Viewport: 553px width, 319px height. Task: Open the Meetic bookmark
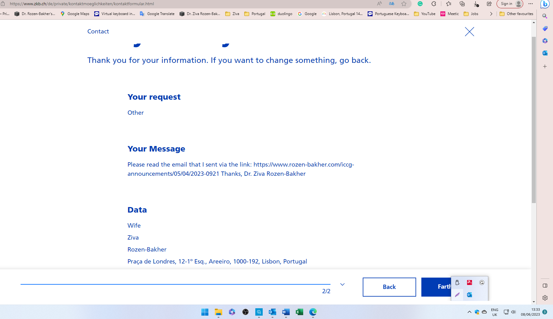click(x=450, y=14)
